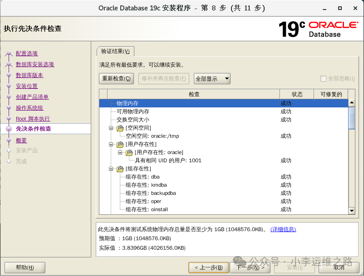Collapse the [组存在性] tree node
Screen dimensions: 364x276
111,169
